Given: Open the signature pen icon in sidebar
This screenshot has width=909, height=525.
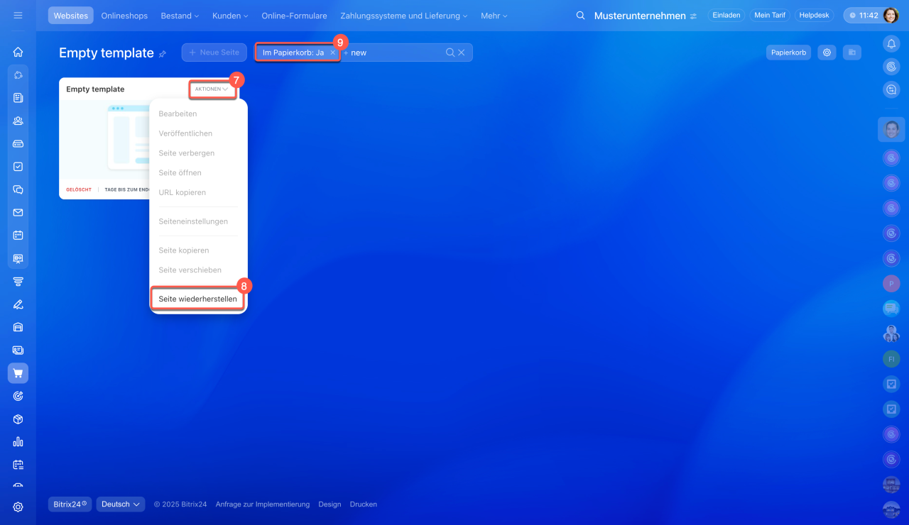Looking at the screenshot, I should tap(18, 304).
